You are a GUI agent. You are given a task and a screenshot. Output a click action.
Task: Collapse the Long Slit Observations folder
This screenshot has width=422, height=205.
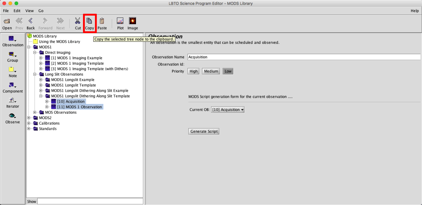35,74
